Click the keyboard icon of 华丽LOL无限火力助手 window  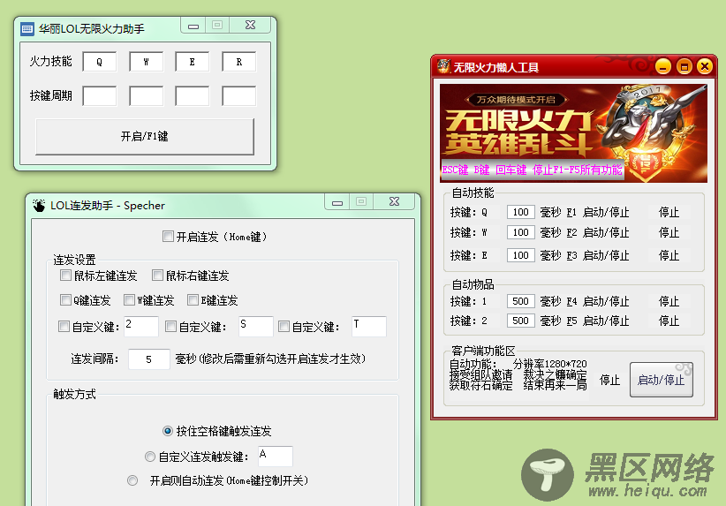27,29
